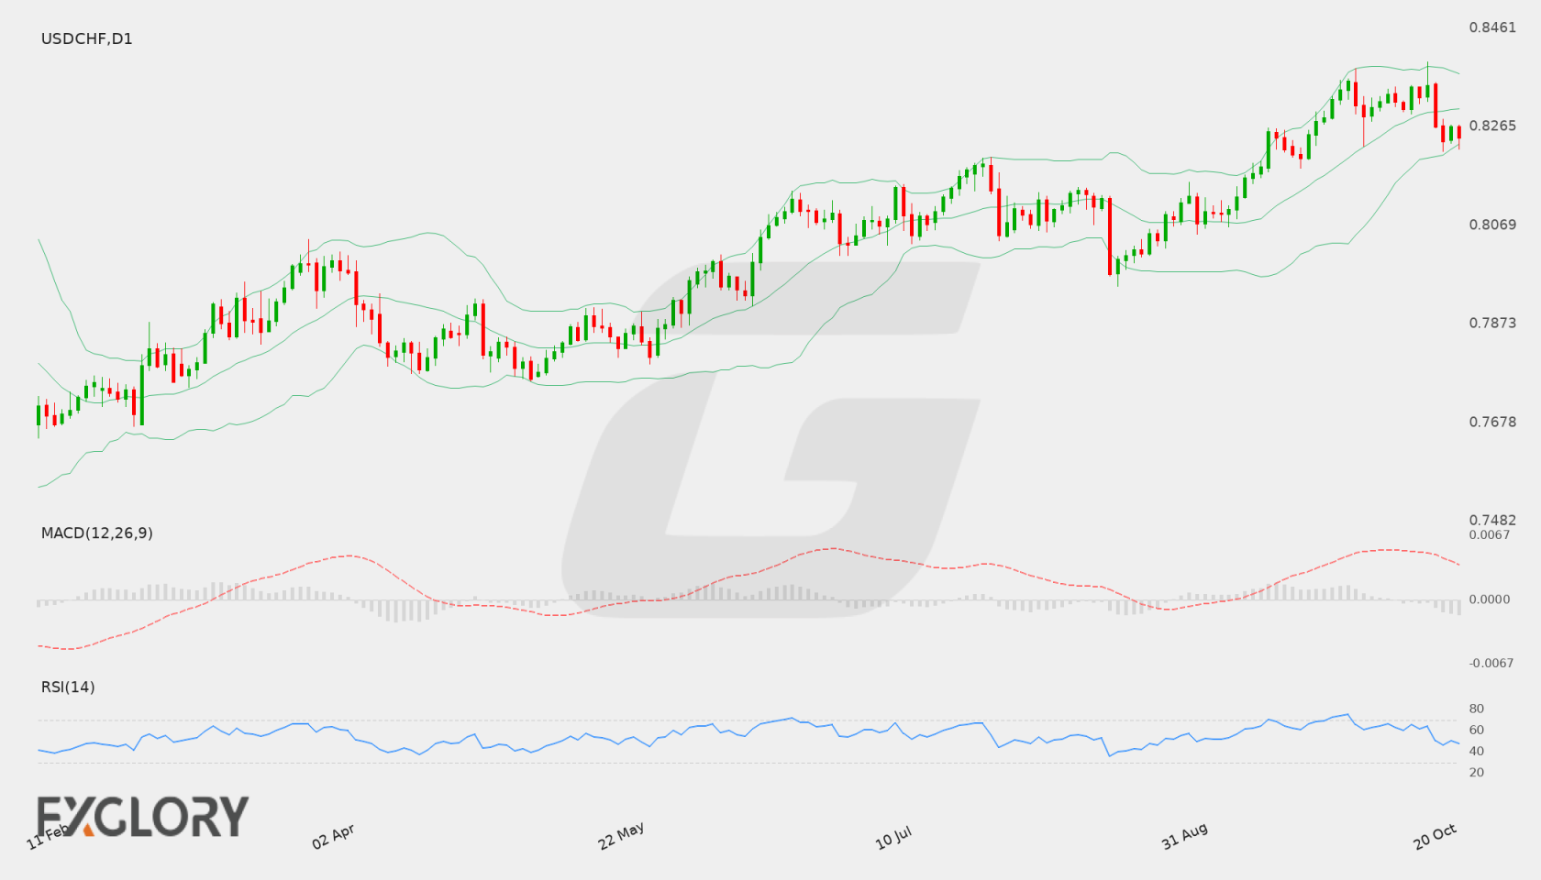Click the 0.8265 price axis label
The image size is (1541, 880).
(1492, 126)
